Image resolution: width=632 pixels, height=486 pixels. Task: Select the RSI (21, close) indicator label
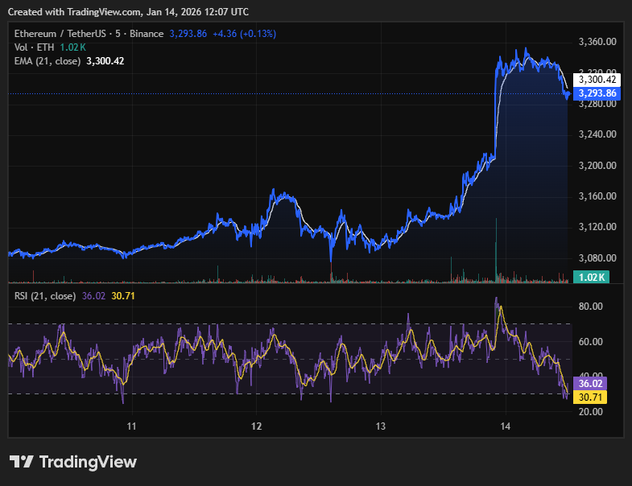pos(45,295)
